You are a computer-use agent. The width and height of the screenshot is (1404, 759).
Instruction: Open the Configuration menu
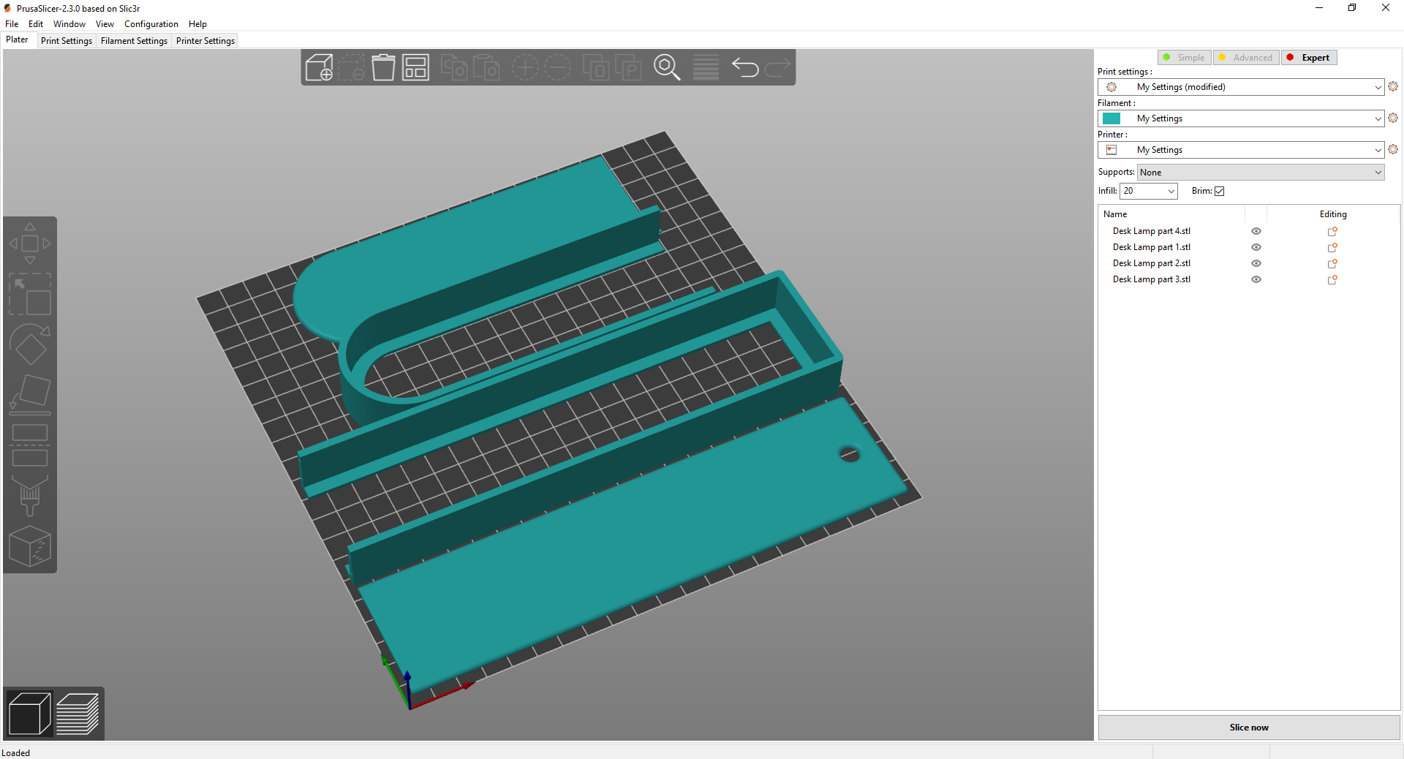(x=151, y=23)
